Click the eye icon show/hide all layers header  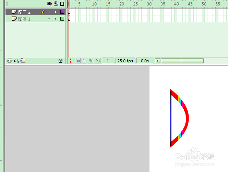point(49,4)
